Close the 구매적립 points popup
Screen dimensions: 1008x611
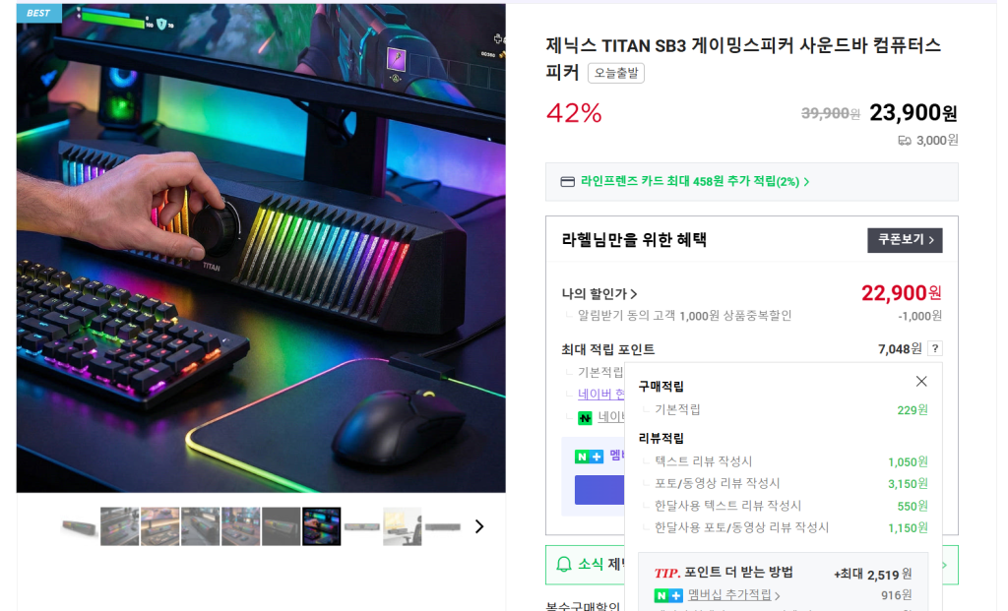921,382
